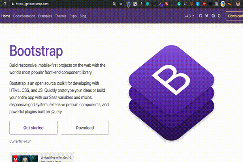Click the hero Download button beside Get started
The image size is (243, 162).
(x=85, y=128)
